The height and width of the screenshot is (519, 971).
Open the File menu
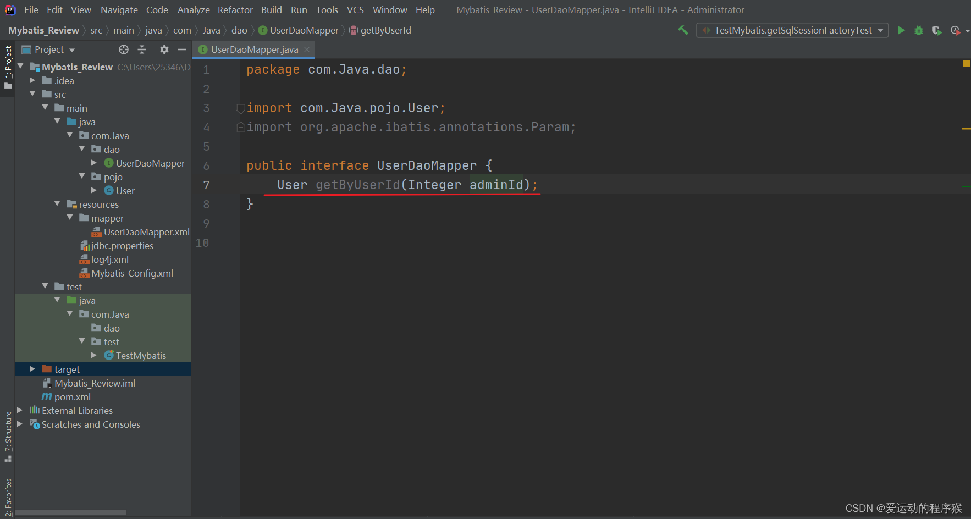pyautogui.click(x=31, y=10)
